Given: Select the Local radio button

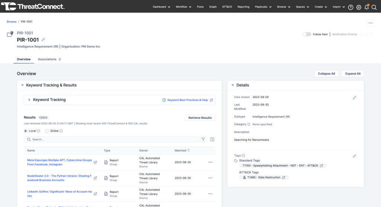Looking at the screenshot, I should point(26,131).
